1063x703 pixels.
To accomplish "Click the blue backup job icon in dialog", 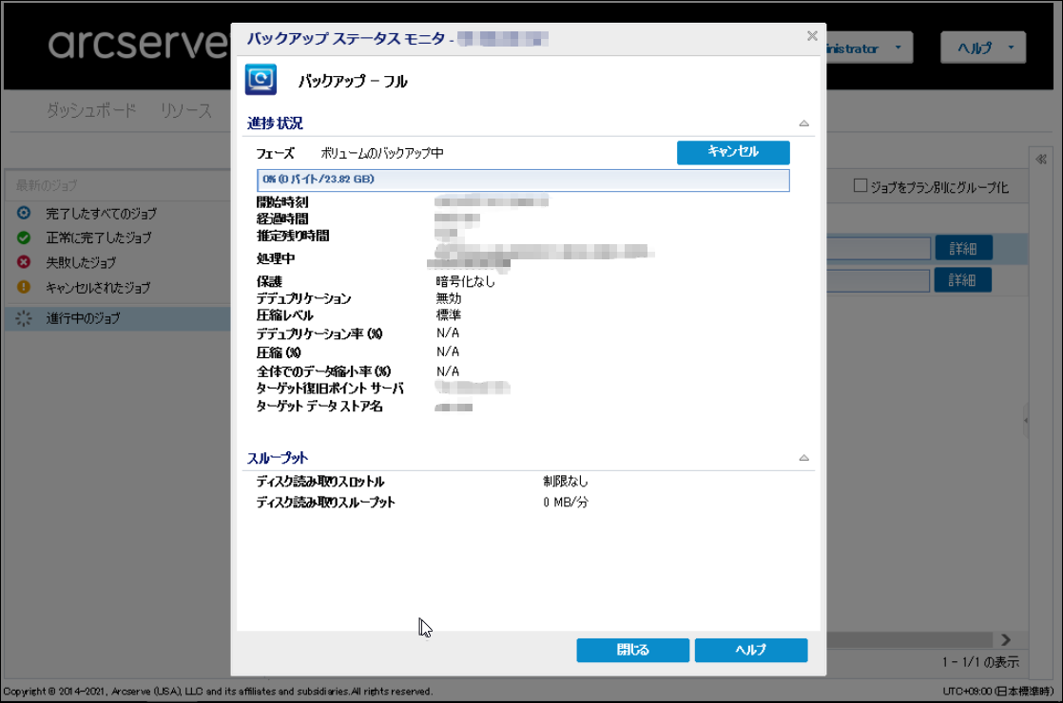I will [261, 80].
